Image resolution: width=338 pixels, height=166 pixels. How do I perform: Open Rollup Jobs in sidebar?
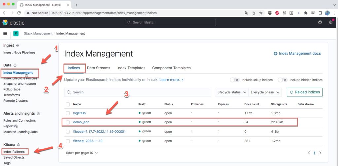coord(12,89)
